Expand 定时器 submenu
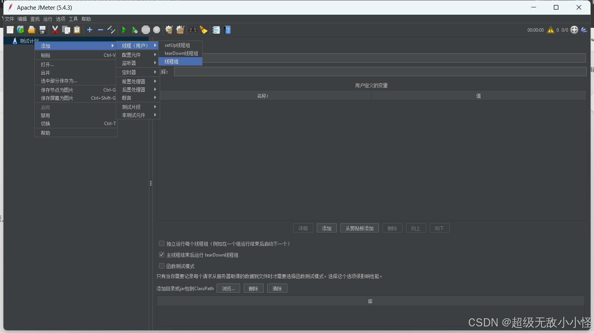 coord(138,72)
